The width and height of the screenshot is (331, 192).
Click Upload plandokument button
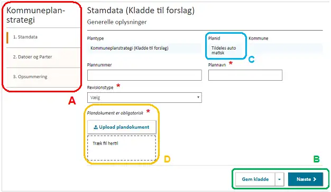click(122, 127)
